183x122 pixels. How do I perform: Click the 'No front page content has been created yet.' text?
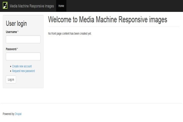coord(70,34)
